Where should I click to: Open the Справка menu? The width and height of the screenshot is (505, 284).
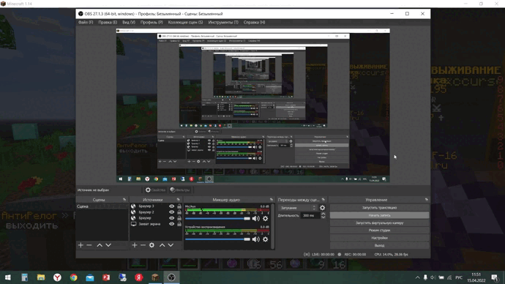click(254, 22)
